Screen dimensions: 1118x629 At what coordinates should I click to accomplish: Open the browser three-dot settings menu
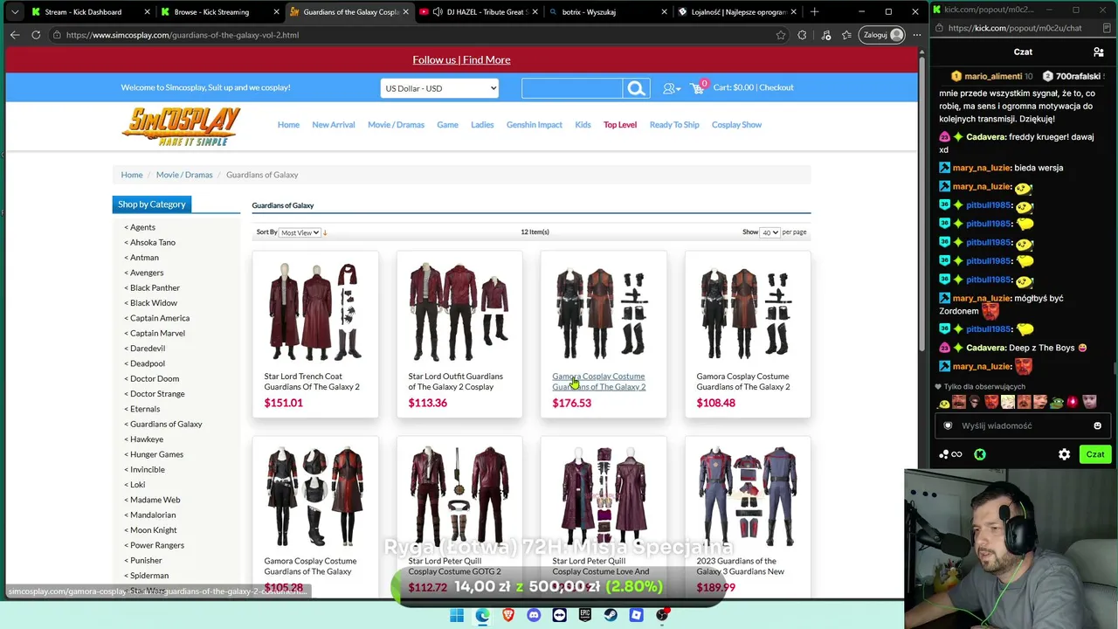coord(916,35)
